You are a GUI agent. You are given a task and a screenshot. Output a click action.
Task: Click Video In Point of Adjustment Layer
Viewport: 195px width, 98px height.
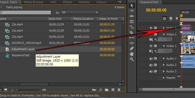[x=107, y=49]
